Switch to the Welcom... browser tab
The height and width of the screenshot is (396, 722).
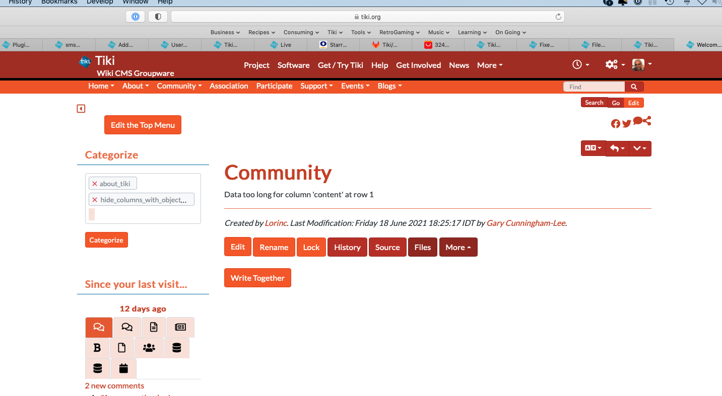click(698, 45)
